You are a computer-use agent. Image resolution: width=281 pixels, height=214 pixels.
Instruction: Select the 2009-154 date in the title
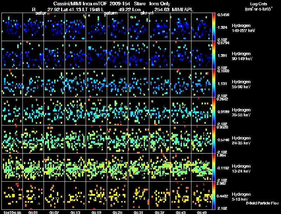120,4
